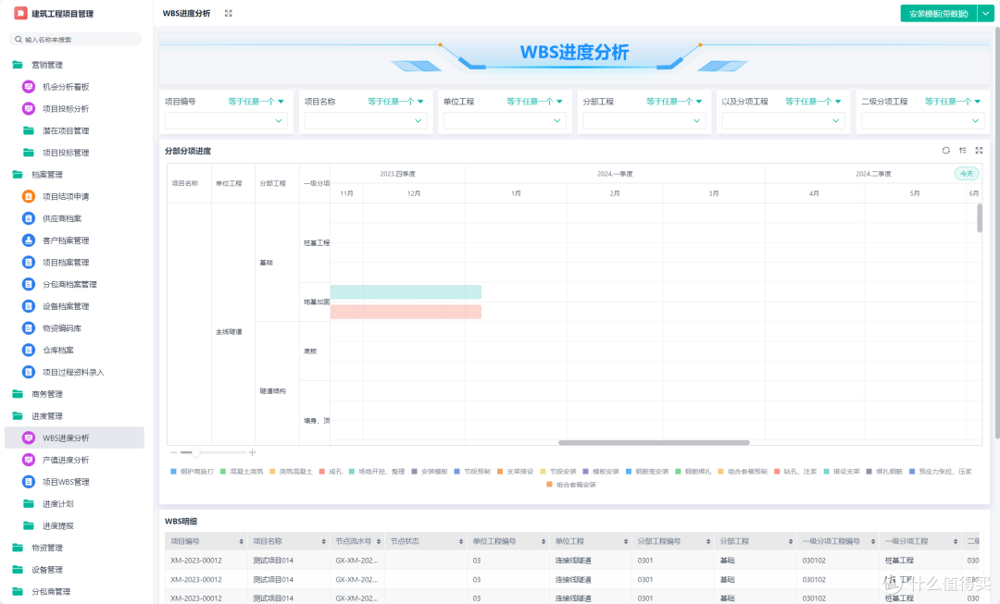Open the 潜在项目管理 folder item
The image size is (1000, 604).
pyautogui.click(x=66, y=130)
